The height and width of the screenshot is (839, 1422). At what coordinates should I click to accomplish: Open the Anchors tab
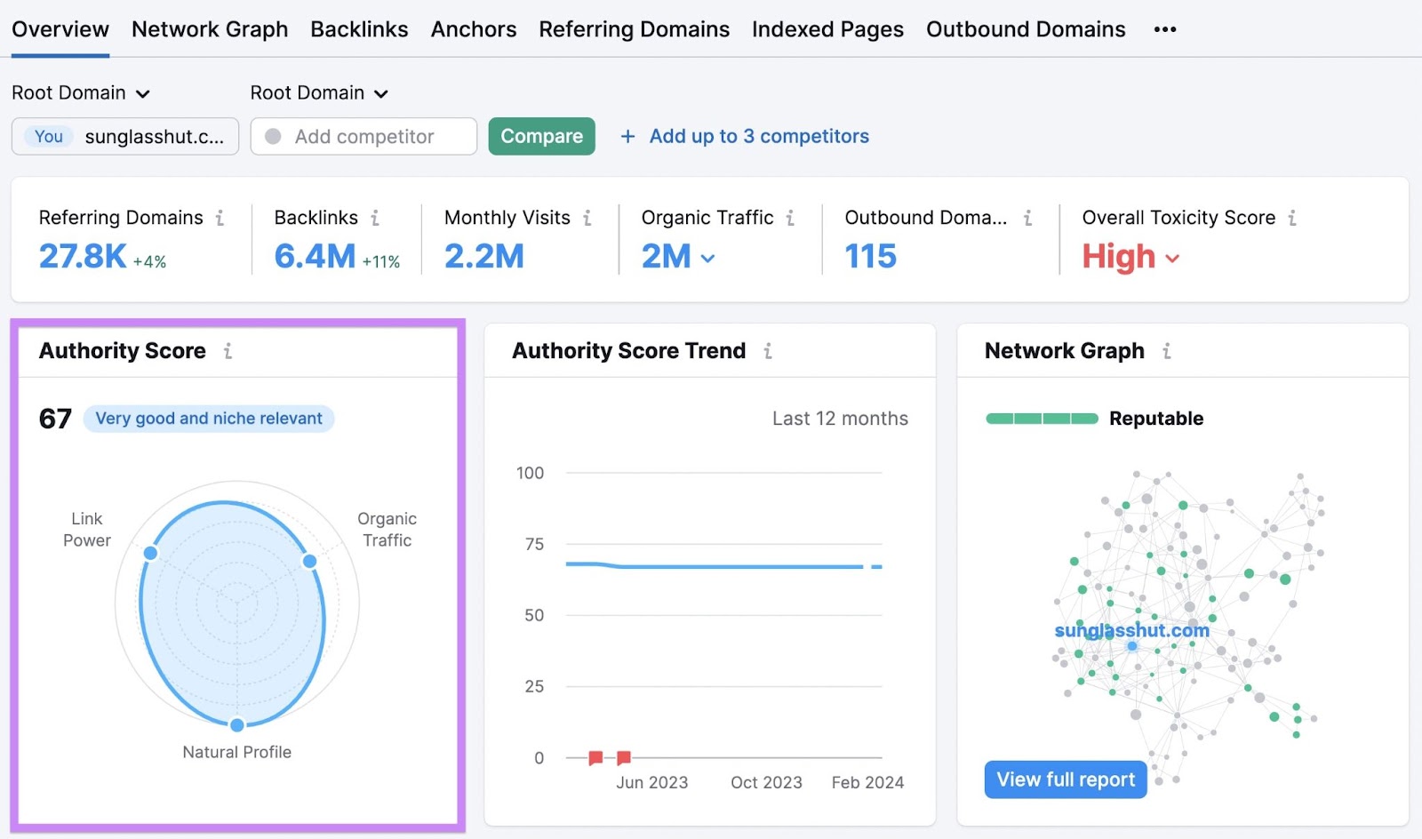coord(474,28)
